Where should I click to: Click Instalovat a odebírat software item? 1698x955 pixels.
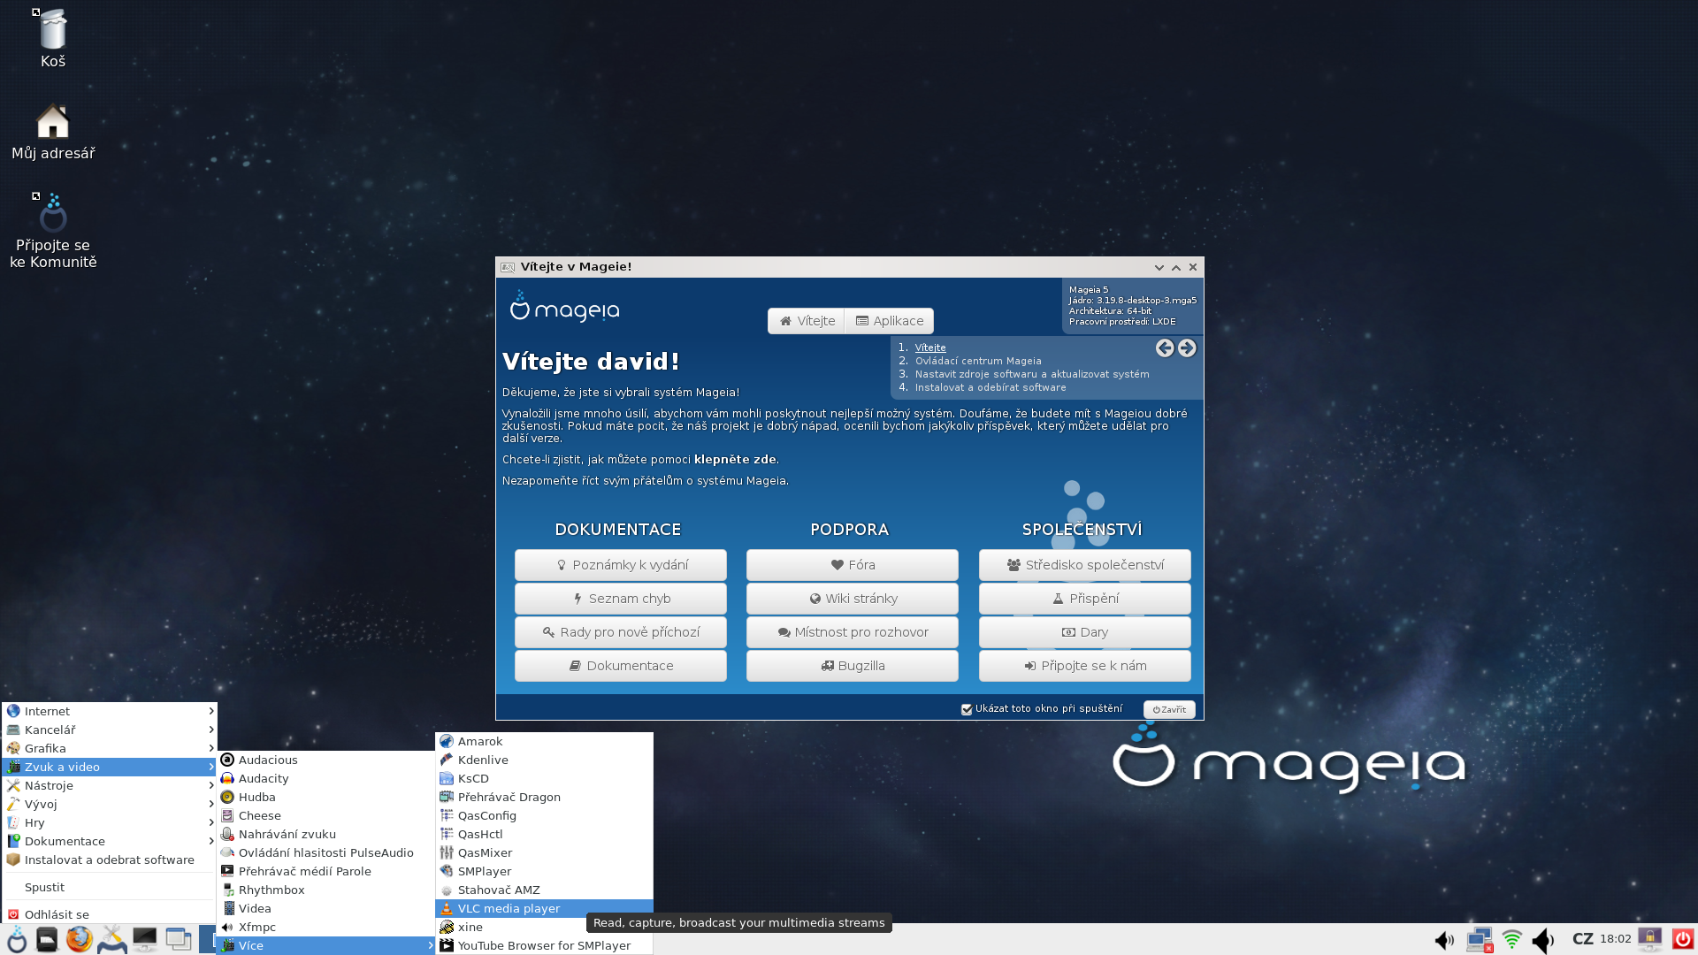(x=990, y=387)
